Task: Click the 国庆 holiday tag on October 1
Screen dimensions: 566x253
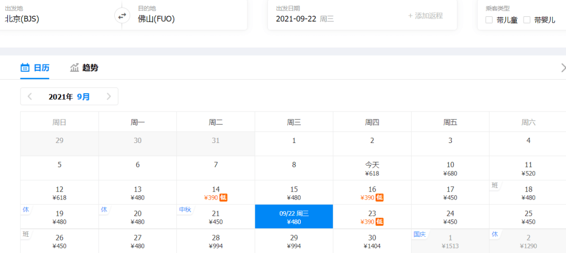Action: click(x=420, y=234)
